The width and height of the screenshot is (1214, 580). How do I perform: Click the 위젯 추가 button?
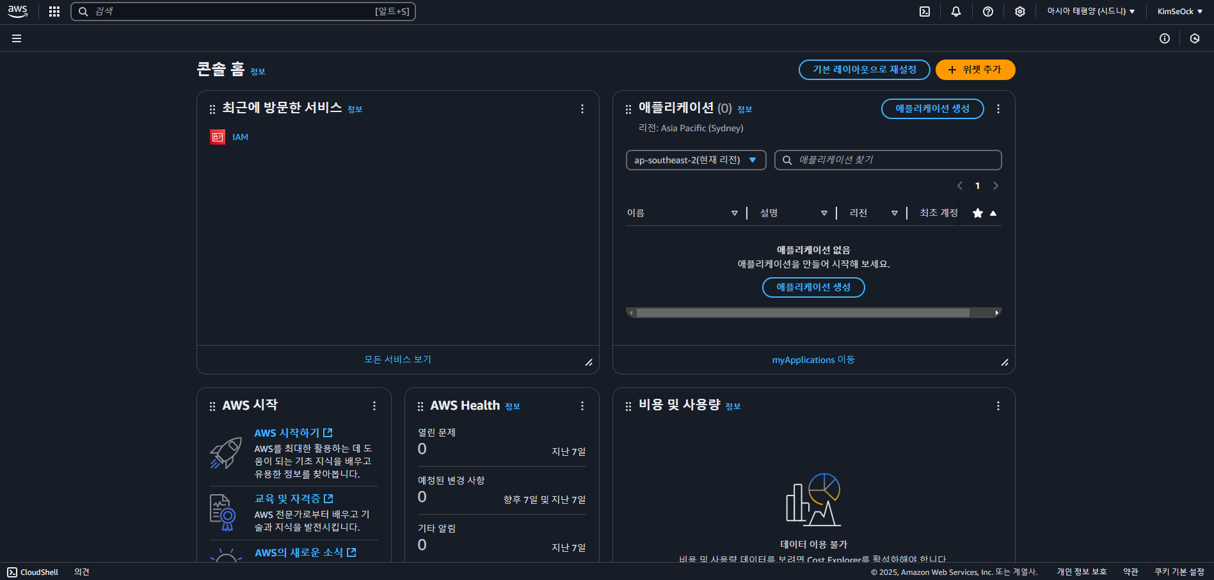click(975, 70)
